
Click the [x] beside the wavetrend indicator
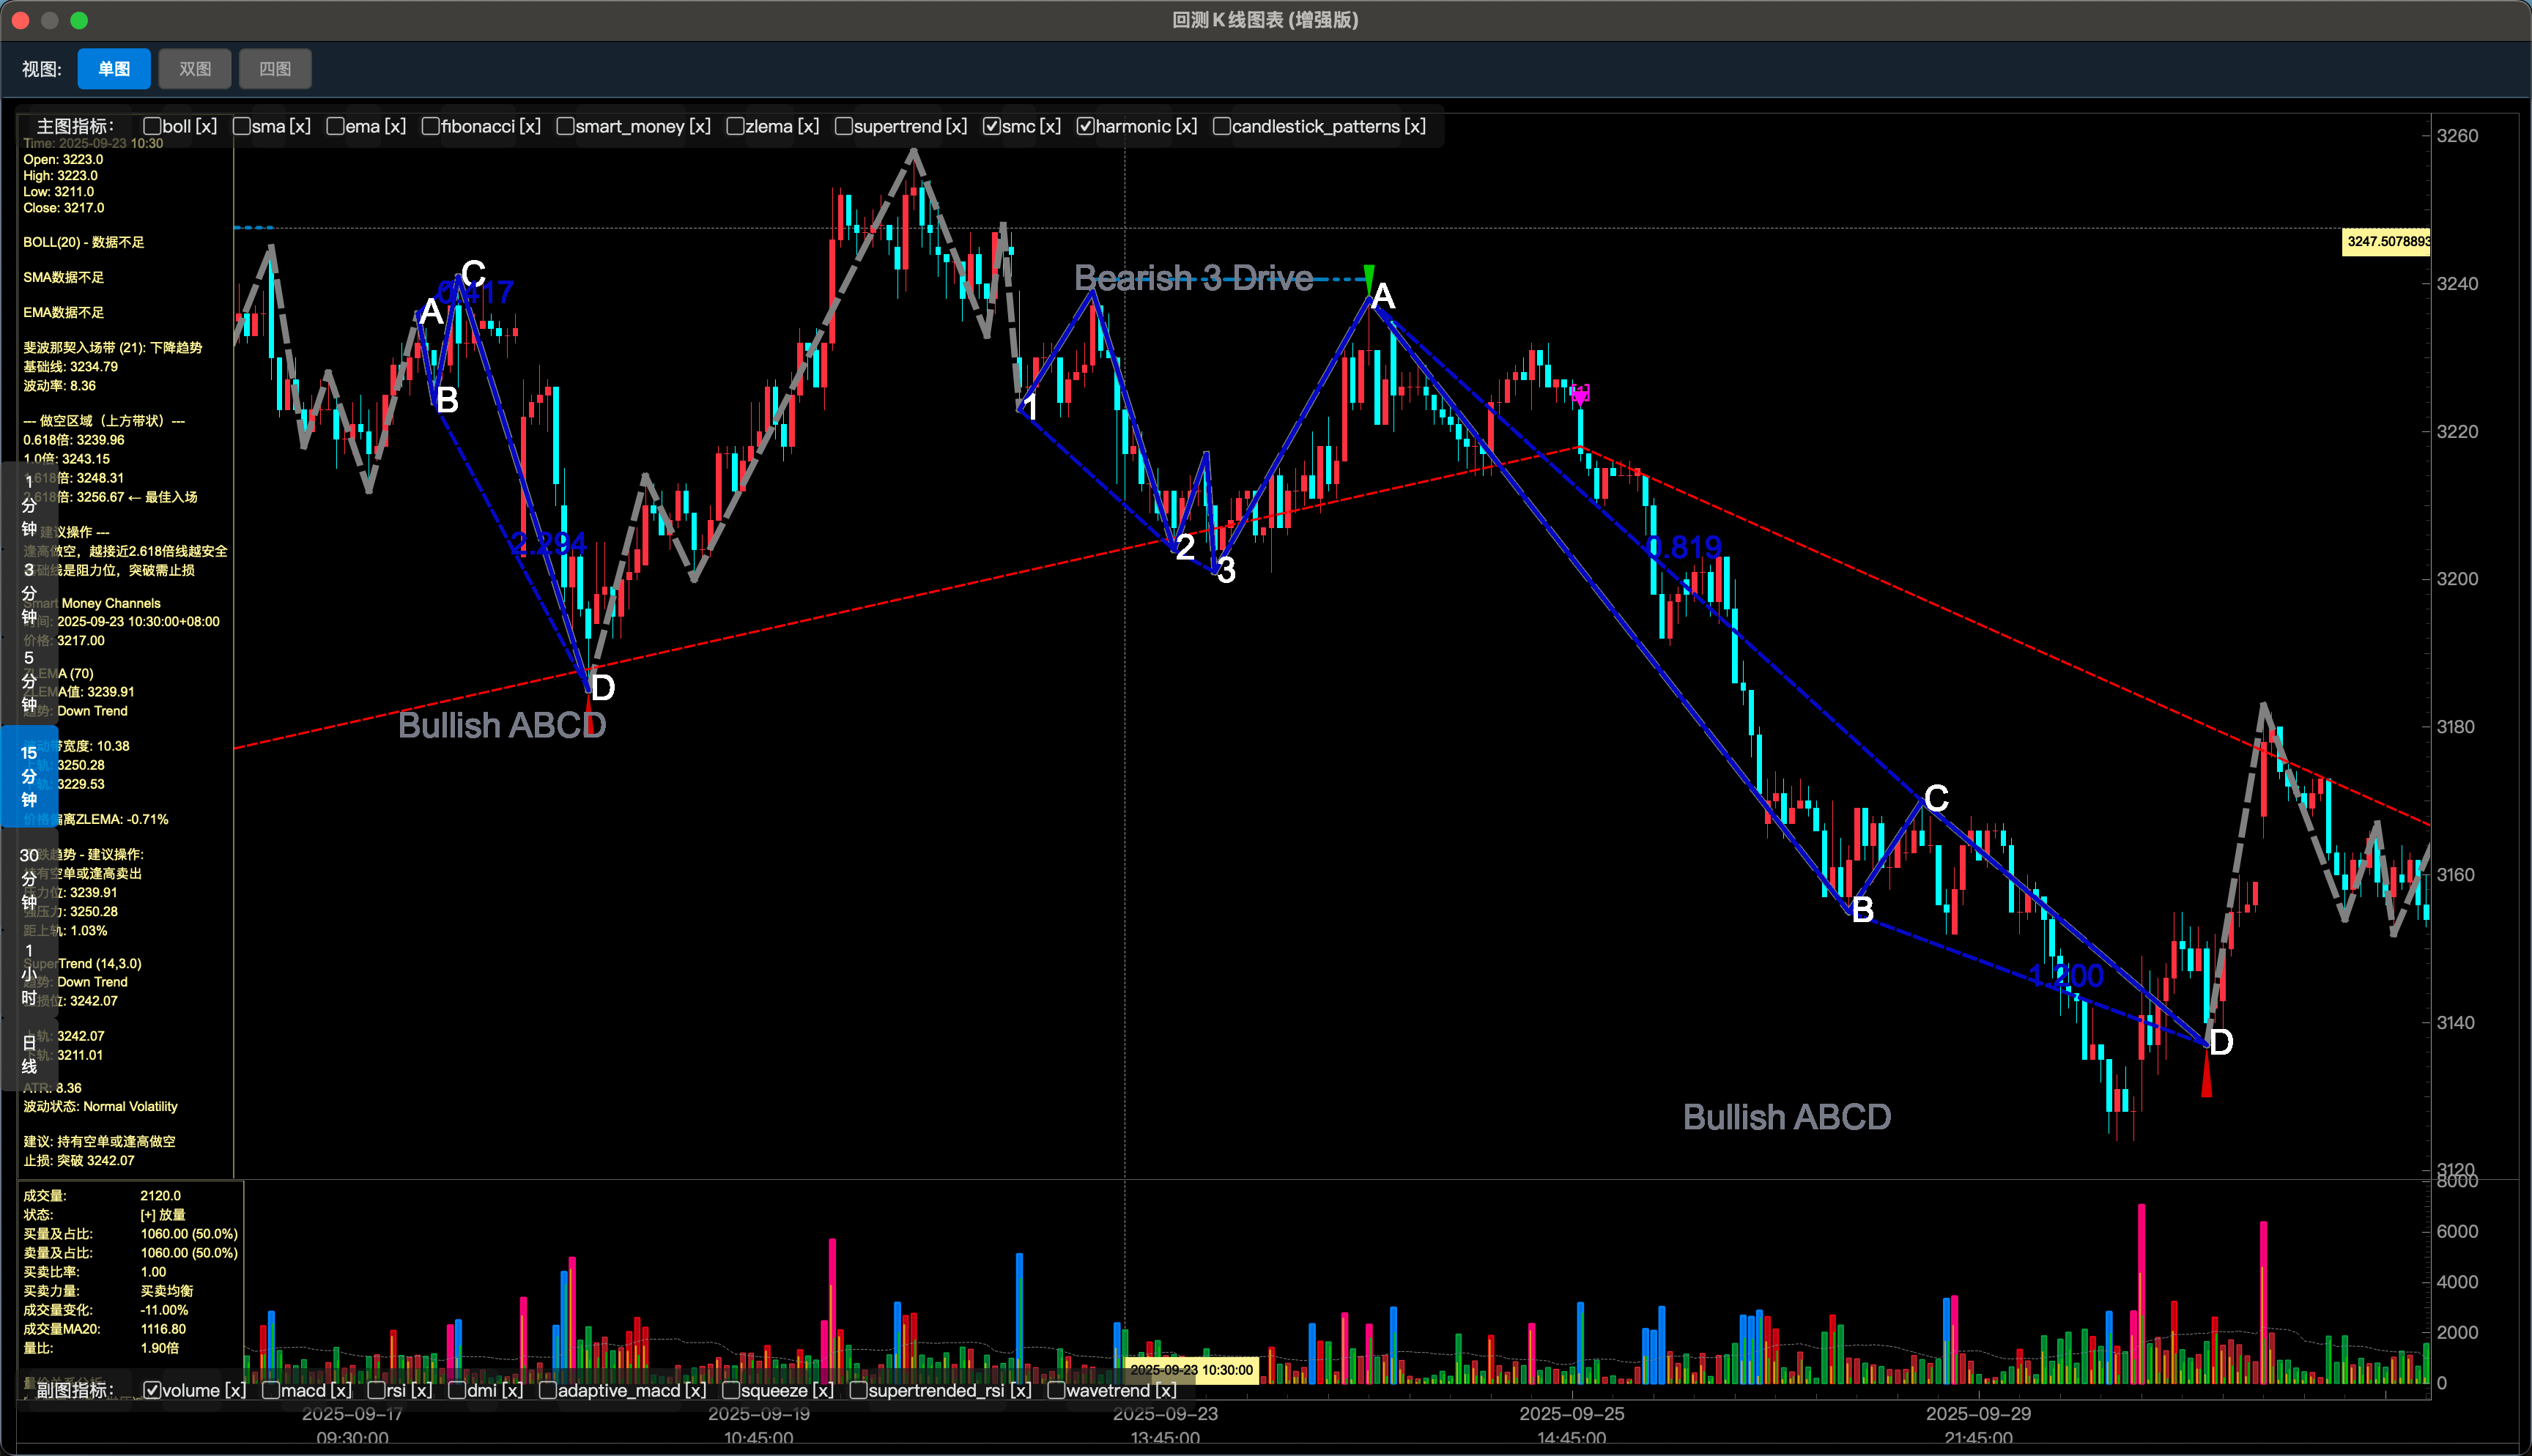(1166, 1390)
